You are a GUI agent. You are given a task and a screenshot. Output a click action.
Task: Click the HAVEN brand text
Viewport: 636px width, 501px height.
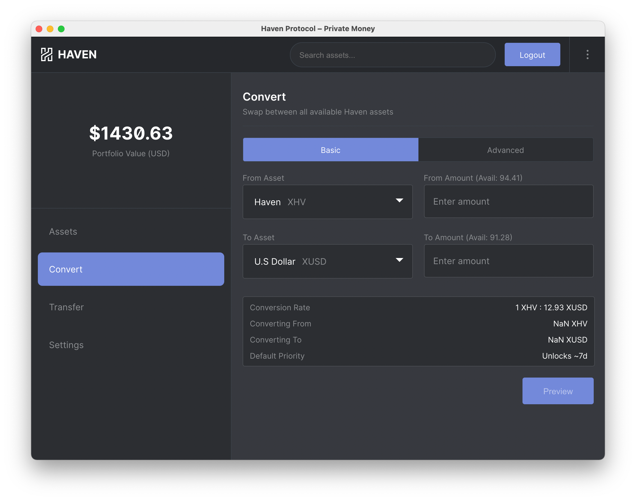tap(77, 54)
